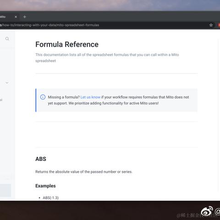The width and height of the screenshot is (220, 220).
Task: Follow the "Let us know" link
Action: (x=90, y=97)
